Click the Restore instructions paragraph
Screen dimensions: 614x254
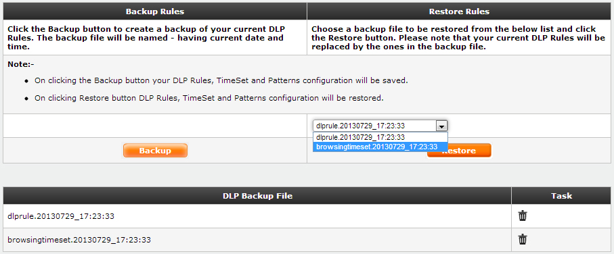point(458,38)
